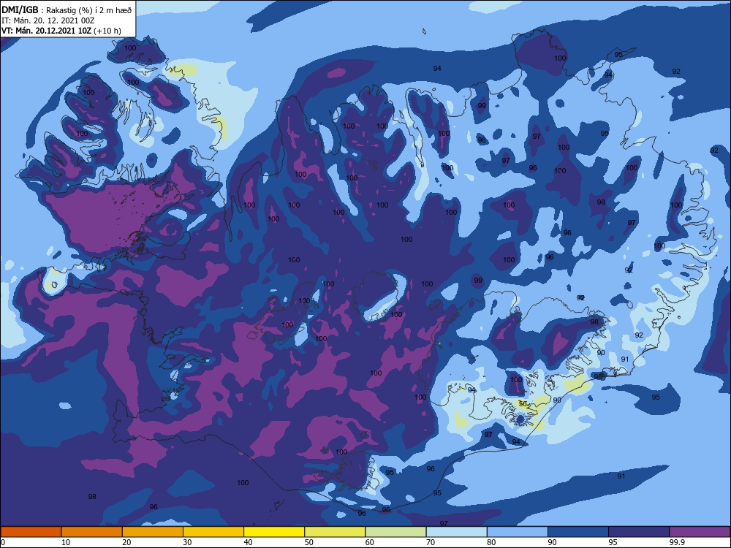Click the legend tick label "40"
731x548 pixels.
[x=249, y=542]
